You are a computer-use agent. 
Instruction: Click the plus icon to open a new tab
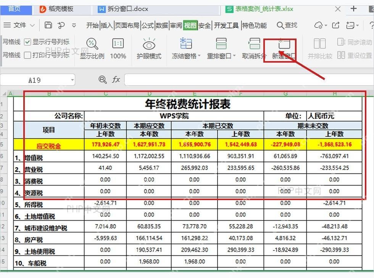point(353,9)
